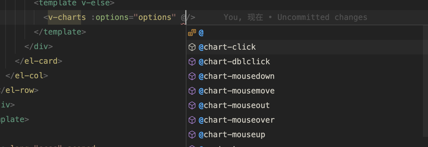
Task: Click the snippet icon beside the lone @ suggestion
Action: pyautogui.click(x=192, y=33)
